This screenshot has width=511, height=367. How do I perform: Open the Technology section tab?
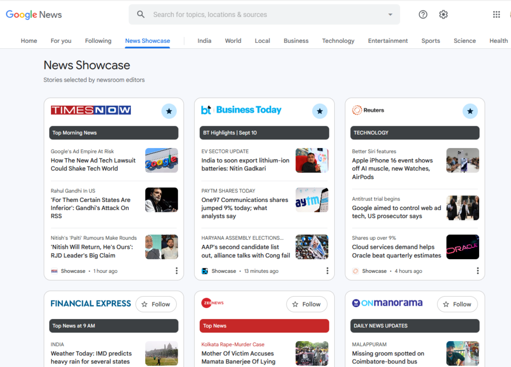coord(338,41)
